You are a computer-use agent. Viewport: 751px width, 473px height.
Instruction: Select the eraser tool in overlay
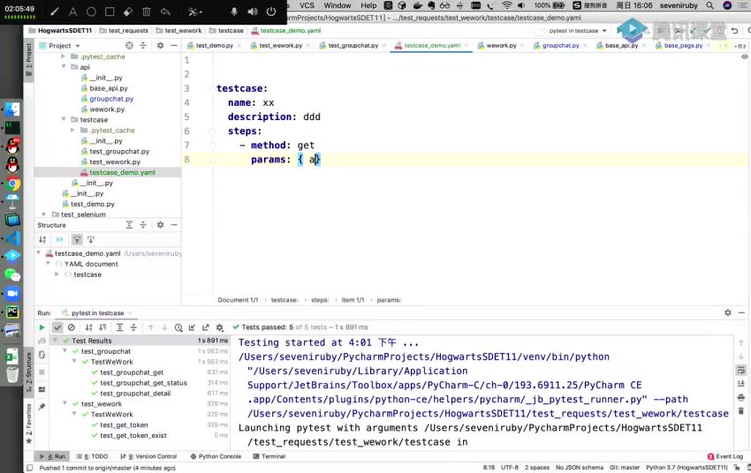tap(128, 11)
